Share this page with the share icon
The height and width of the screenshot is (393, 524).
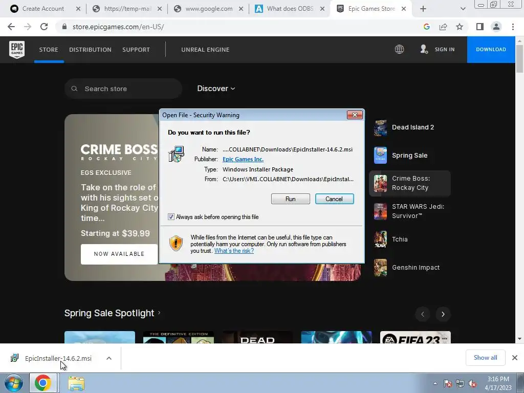tap(443, 27)
